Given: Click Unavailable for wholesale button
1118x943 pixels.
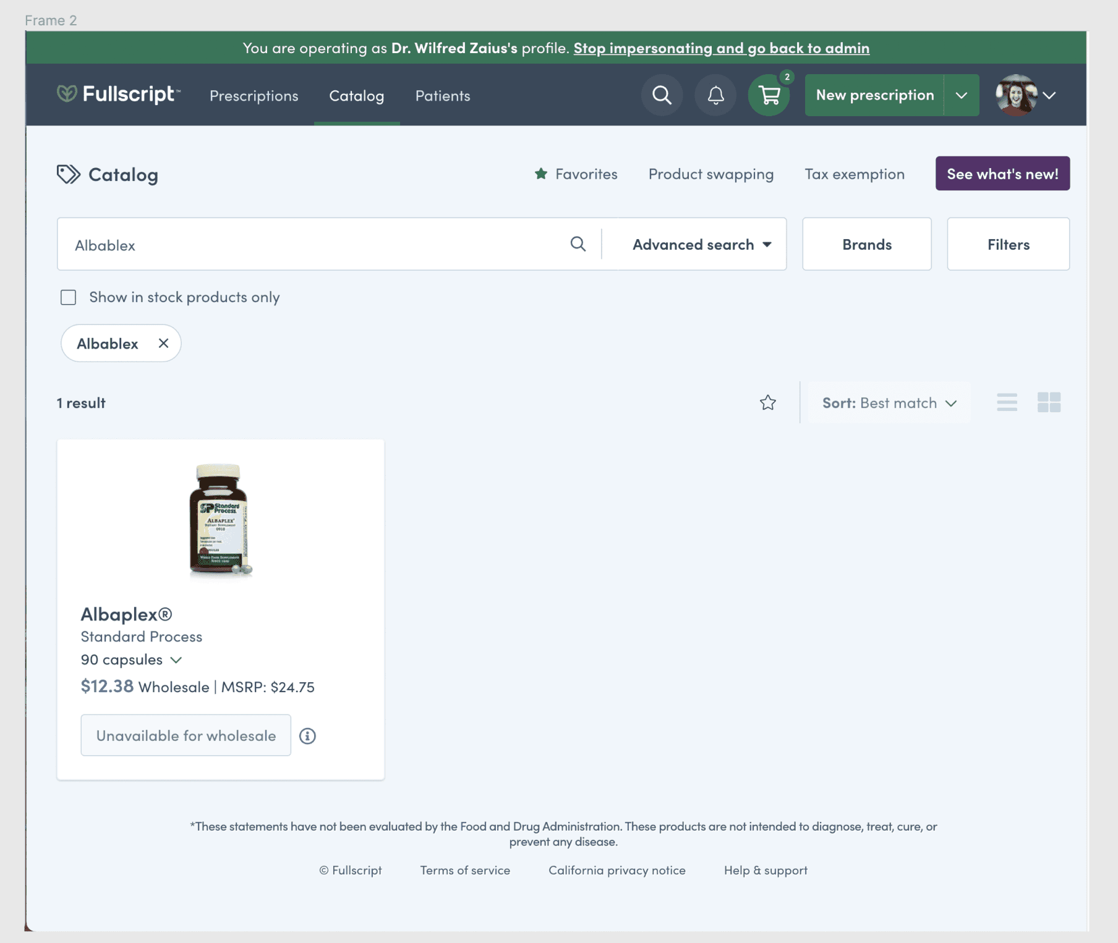Looking at the screenshot, I should 186,735.
